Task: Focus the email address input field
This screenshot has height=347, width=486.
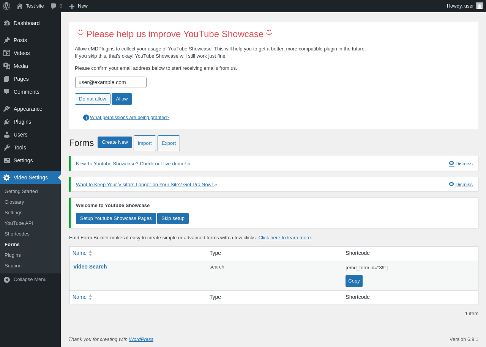Action: pos(111,82)
